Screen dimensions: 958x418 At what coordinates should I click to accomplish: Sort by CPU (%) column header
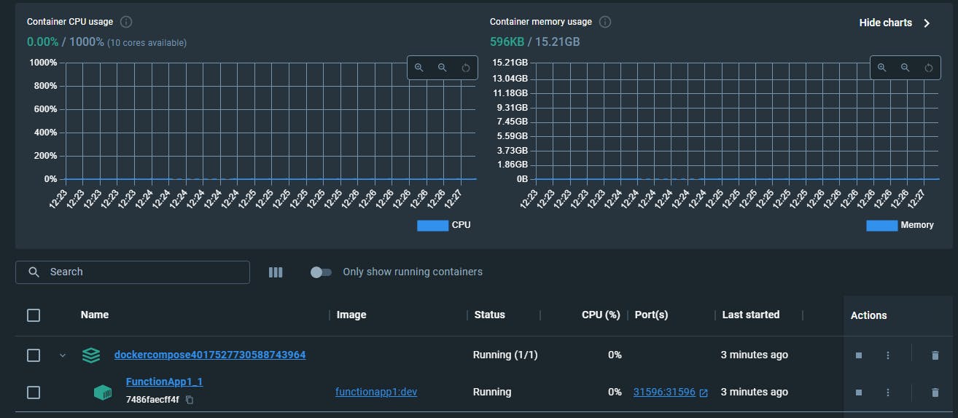(x=601, y=315)
